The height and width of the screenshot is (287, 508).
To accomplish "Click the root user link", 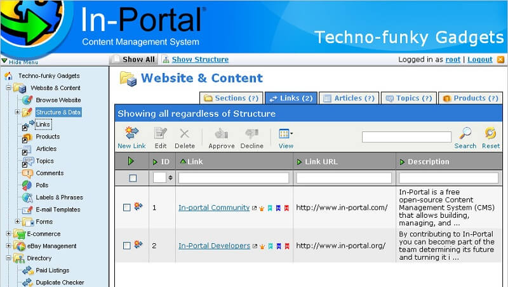I will [453, 60].
